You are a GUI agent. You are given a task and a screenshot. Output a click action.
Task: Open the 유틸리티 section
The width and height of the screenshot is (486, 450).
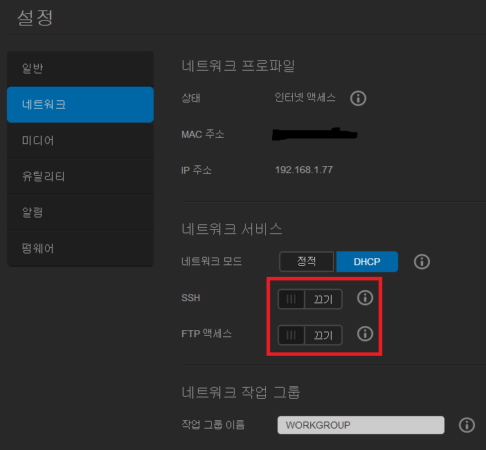[80, 177]
